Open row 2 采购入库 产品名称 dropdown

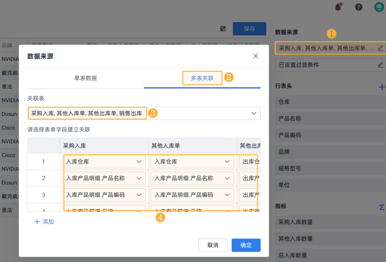click(104, 178)
